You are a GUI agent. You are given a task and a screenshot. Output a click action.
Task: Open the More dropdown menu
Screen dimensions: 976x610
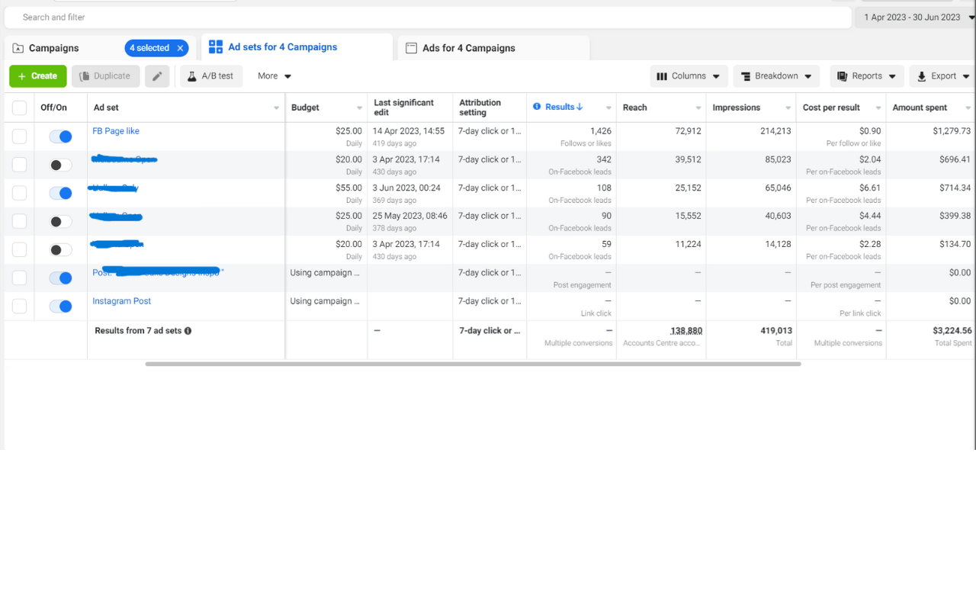pos(274,76)
